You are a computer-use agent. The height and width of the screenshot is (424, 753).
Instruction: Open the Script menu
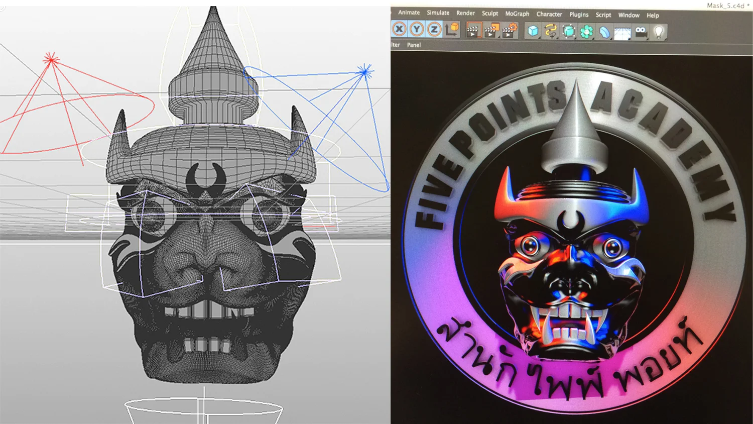[x=603, y=15]
